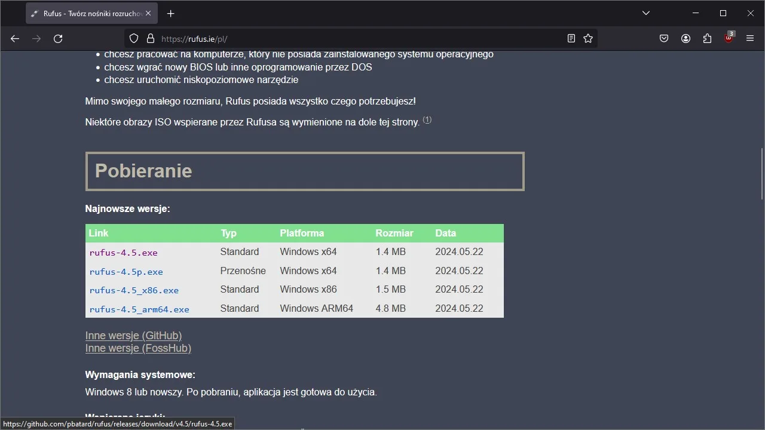Toggle reader view icon in address bar
The height and width of the screenshot is (430, 765).
click(x=571, y=38)
